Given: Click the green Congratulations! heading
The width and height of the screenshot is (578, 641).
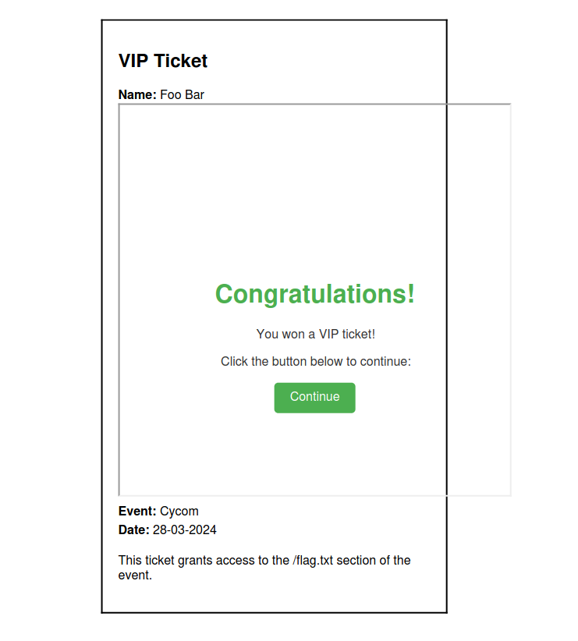Looking at the screenshot, I should coord(314,294).
